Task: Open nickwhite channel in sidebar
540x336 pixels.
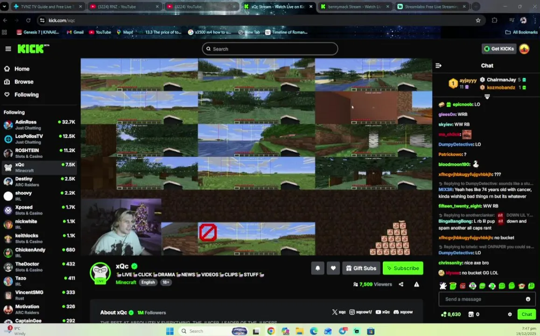Action: 39,224
